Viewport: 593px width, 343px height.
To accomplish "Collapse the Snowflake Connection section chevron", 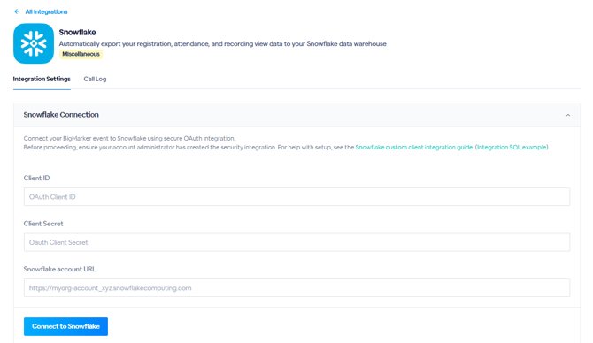I will coord(567,115).
